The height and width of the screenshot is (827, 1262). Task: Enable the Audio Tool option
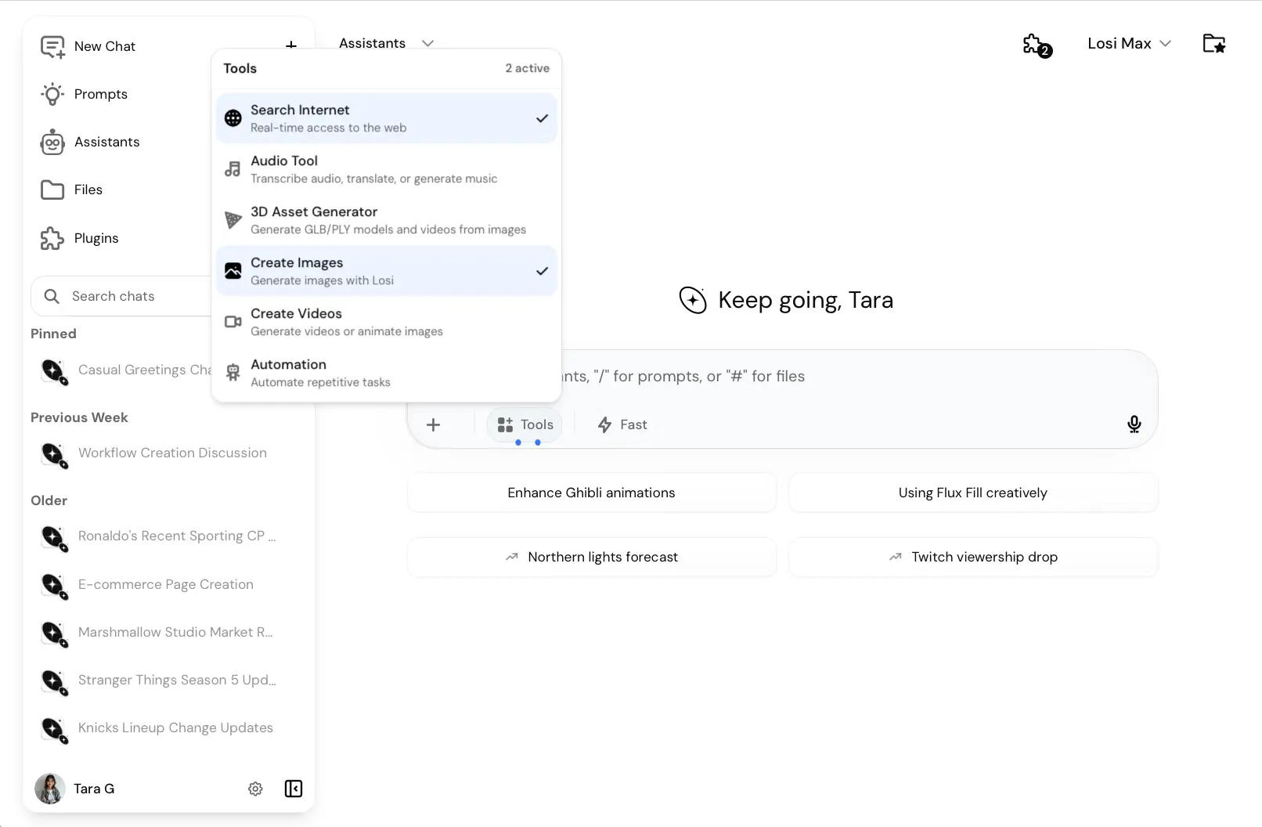tap(386, 169)
